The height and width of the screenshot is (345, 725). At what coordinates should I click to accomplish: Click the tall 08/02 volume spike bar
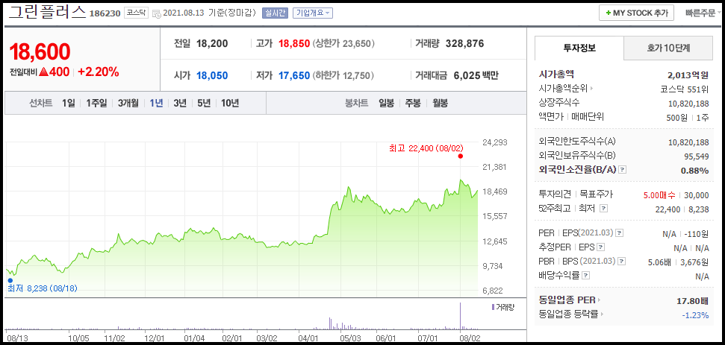tap(461, 315)
